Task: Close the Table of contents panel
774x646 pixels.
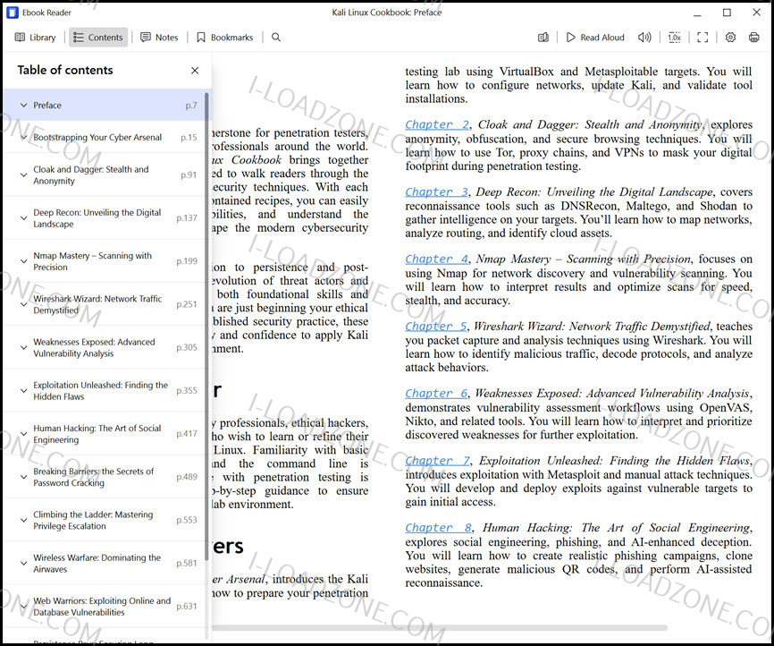Action: click(195, 71)
